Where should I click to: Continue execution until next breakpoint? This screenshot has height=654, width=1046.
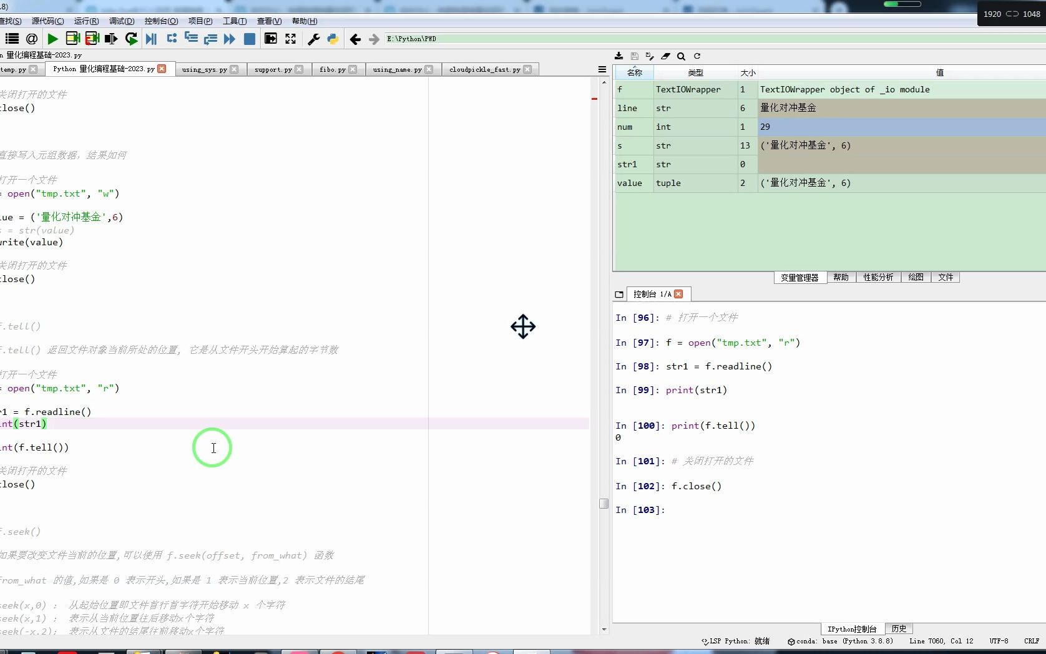pyautogui.click(x=230, y=39)
